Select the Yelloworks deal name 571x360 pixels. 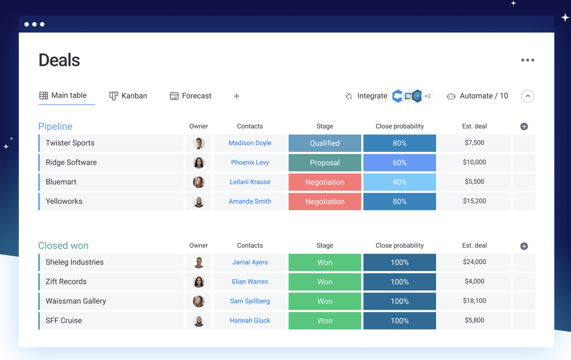[64, 201]
